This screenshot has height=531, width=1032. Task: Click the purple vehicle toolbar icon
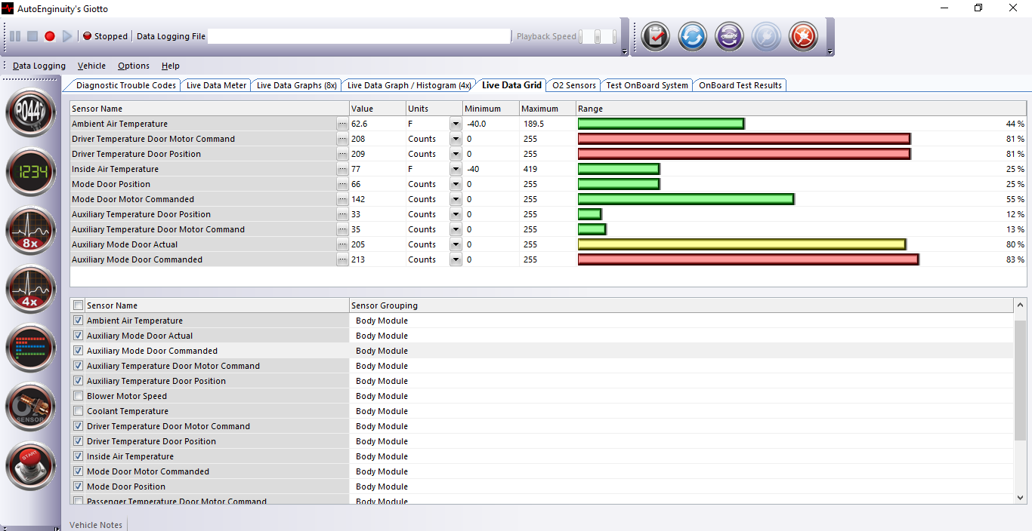tap(729, 36)
